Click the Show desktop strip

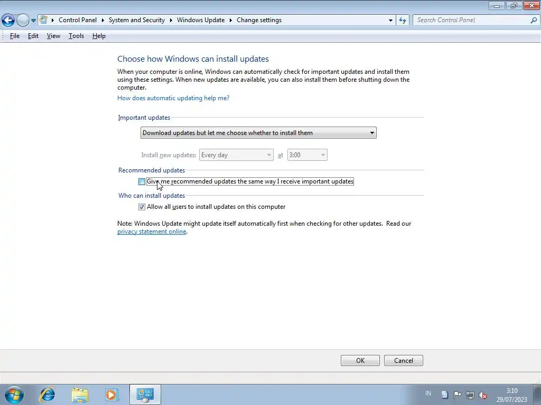[537, 394]
